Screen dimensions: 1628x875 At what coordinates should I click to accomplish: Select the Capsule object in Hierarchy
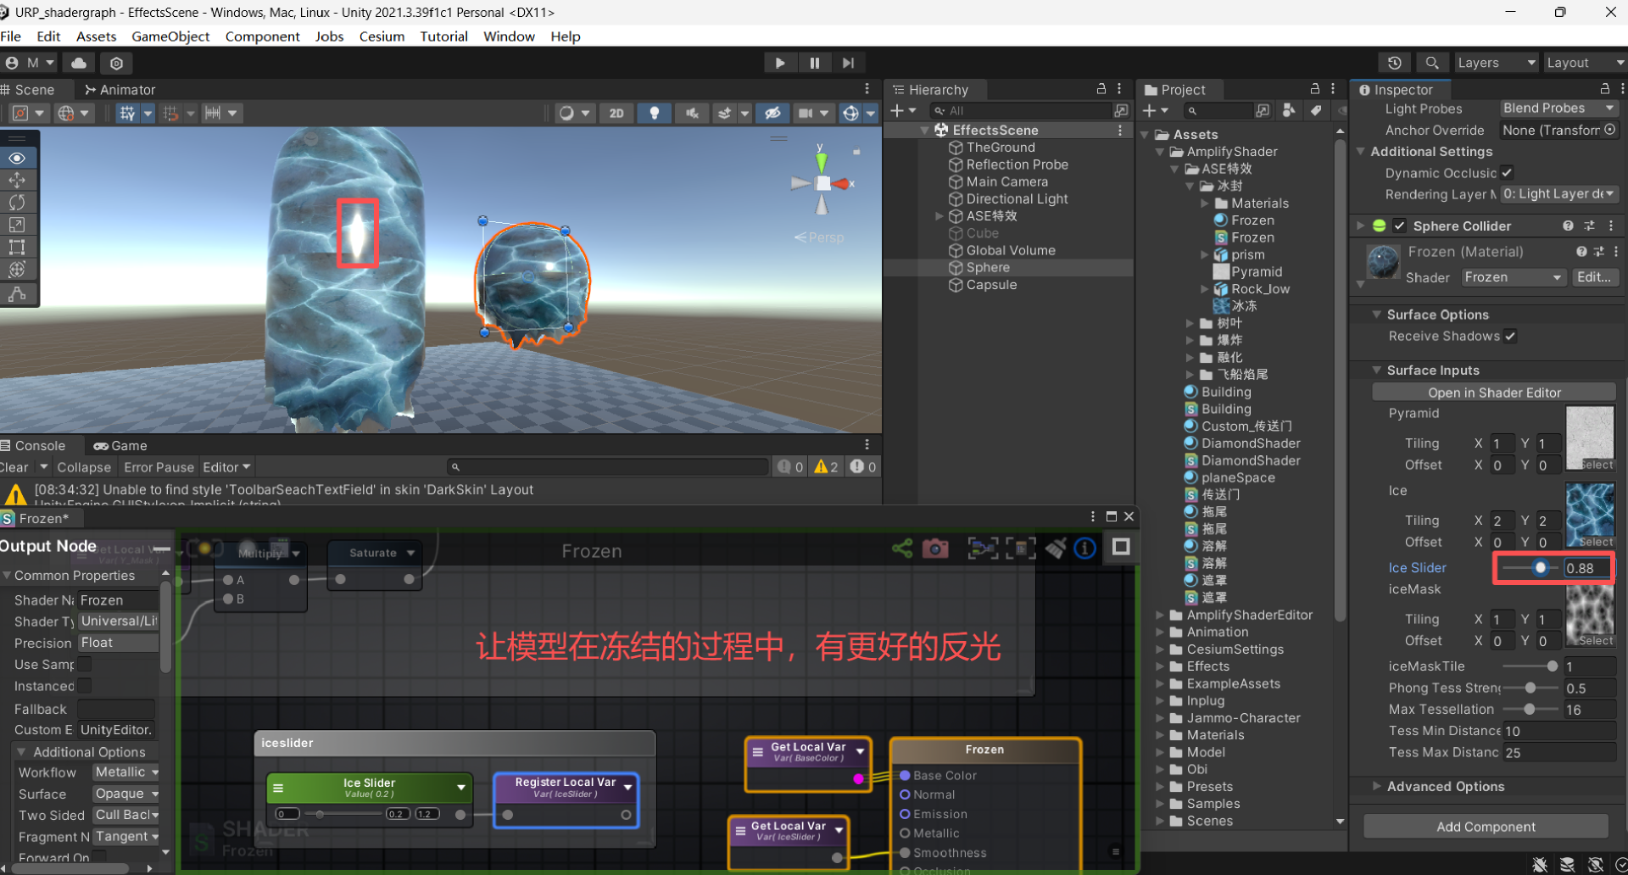pyautogui.click(x=991, y=285)
